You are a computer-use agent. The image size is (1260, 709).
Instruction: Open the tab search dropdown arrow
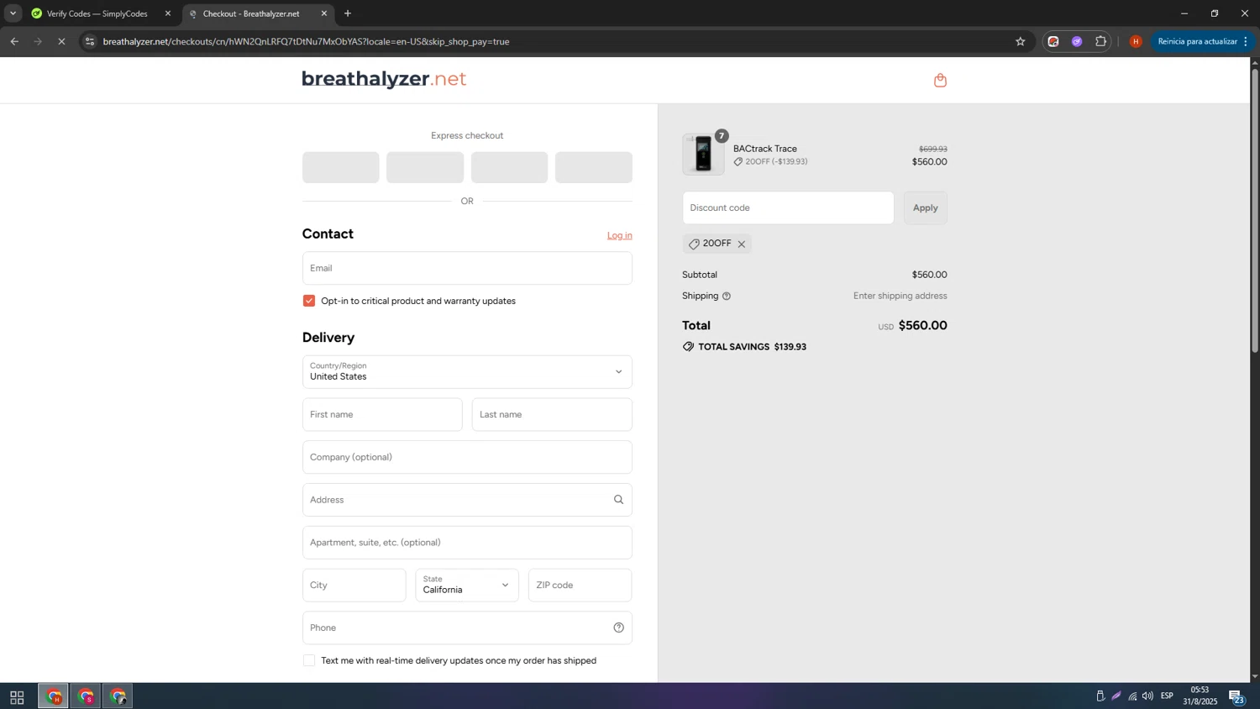pos(13,13)
